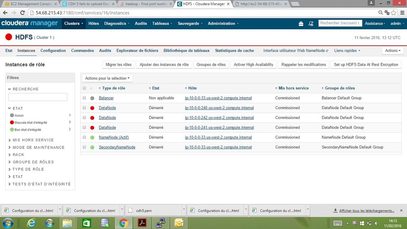Click the browser address bar
Image resolution: width=407 pixels, height=229 pixels.
coord(202,13)
